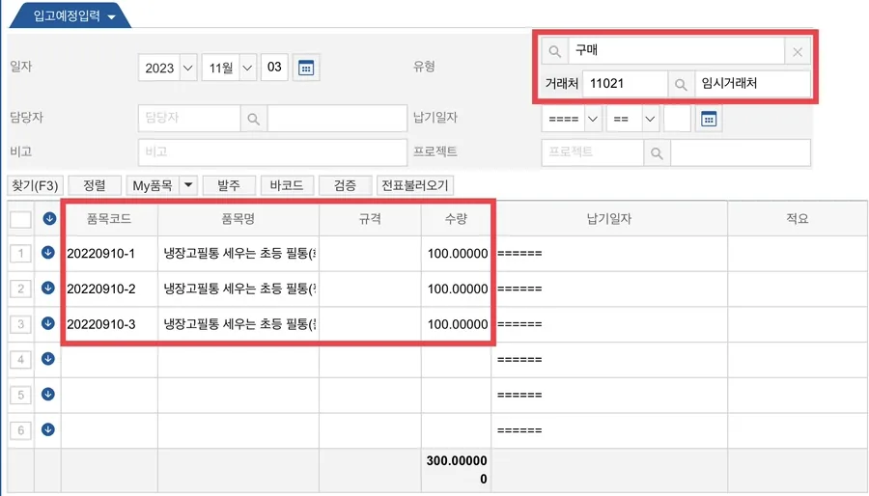Click the 바코드 button
The image size is (869, 496).
pos(287,185)
